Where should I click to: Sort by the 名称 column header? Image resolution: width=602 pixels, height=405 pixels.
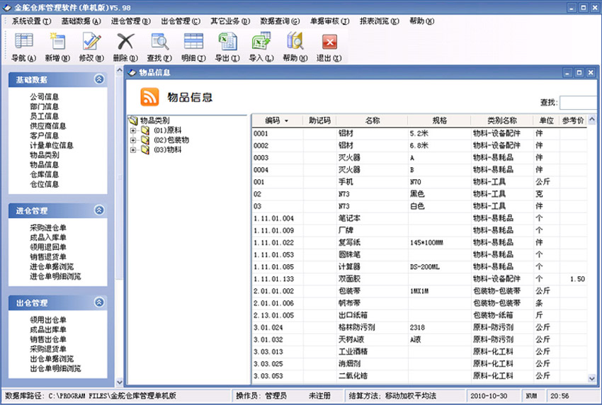(372, 120)
